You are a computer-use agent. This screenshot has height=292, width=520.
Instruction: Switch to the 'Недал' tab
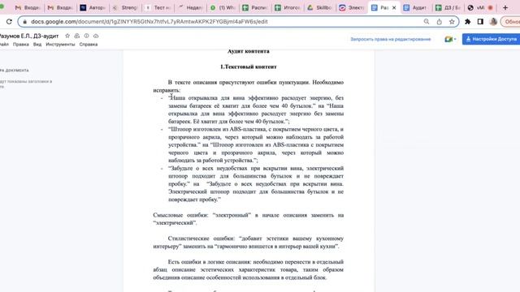tap(190, 7)
